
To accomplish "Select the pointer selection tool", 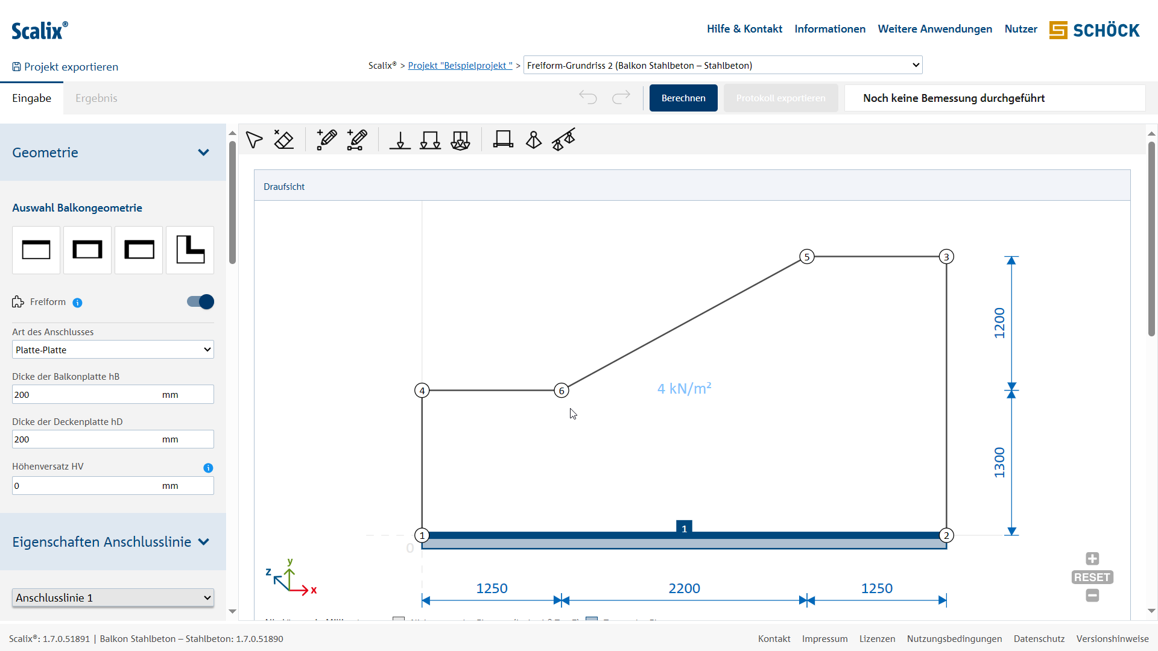I will click(254, 140).
